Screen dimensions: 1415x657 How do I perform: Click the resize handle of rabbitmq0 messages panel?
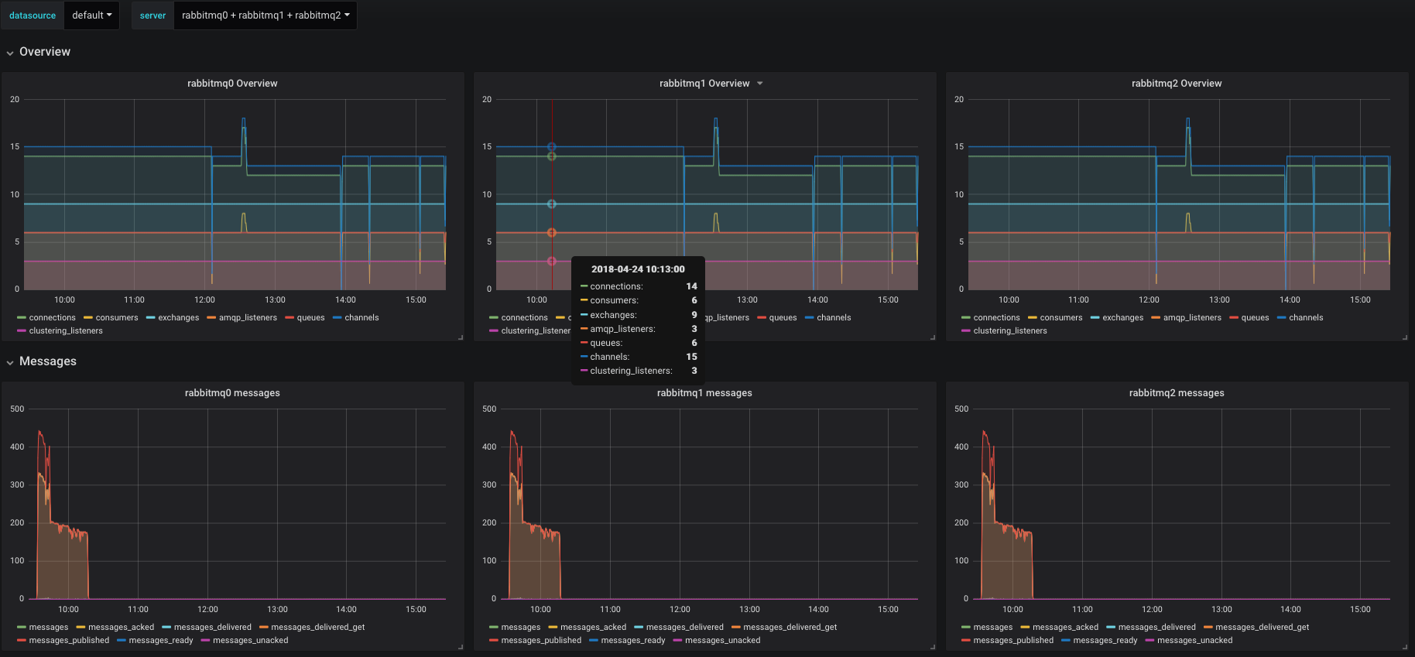(x=461, y=647)
